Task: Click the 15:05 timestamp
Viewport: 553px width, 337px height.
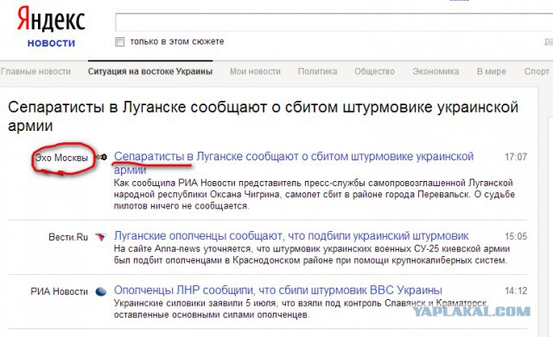Action: coord(516,236)
